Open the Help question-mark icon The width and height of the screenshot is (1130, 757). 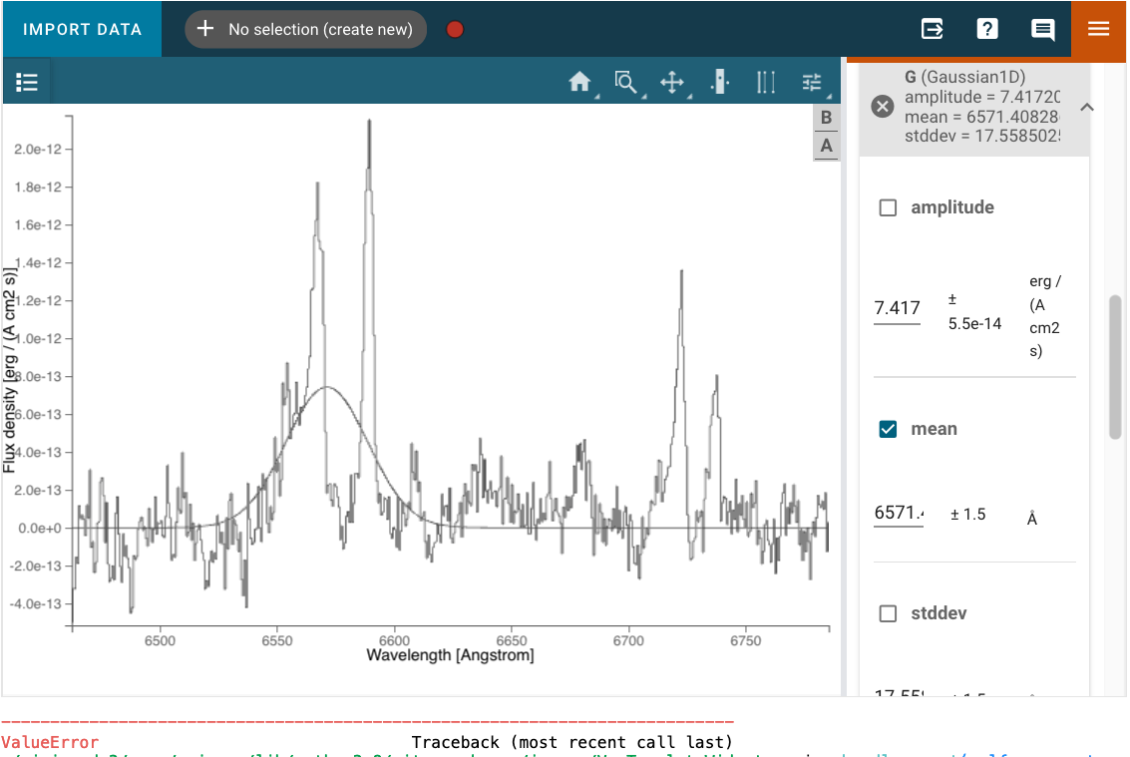(987, 29)
